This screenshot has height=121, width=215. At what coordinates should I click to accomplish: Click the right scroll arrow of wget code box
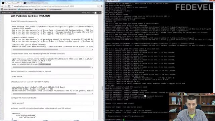coord(92,67)
